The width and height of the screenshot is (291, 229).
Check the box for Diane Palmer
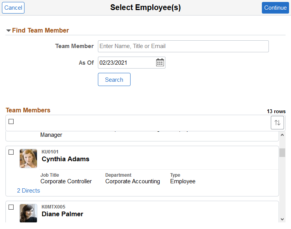(11, 207)
